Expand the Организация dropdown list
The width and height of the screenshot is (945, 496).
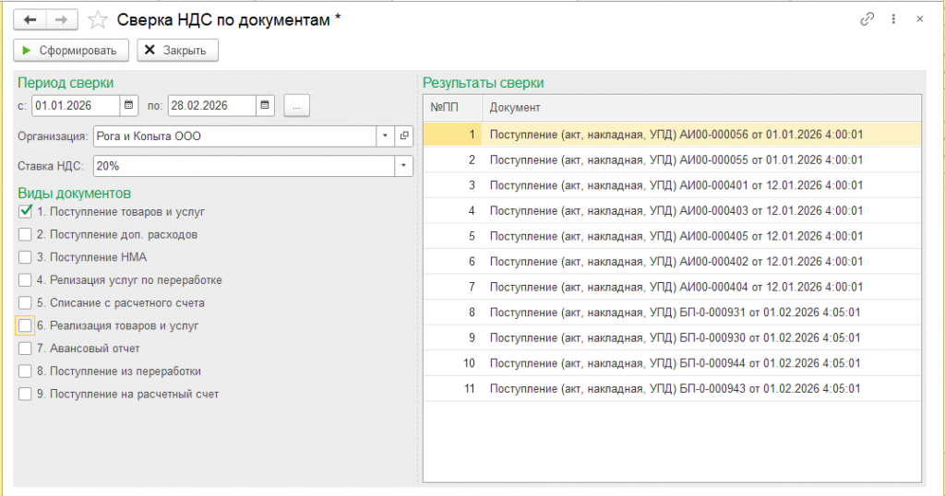click(386, 136)
